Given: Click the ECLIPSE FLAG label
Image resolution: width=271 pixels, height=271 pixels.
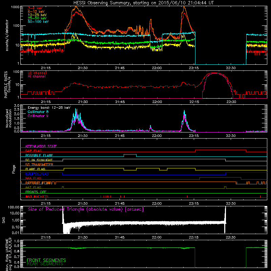Looking at the screenshot, I should coord(37,174).
